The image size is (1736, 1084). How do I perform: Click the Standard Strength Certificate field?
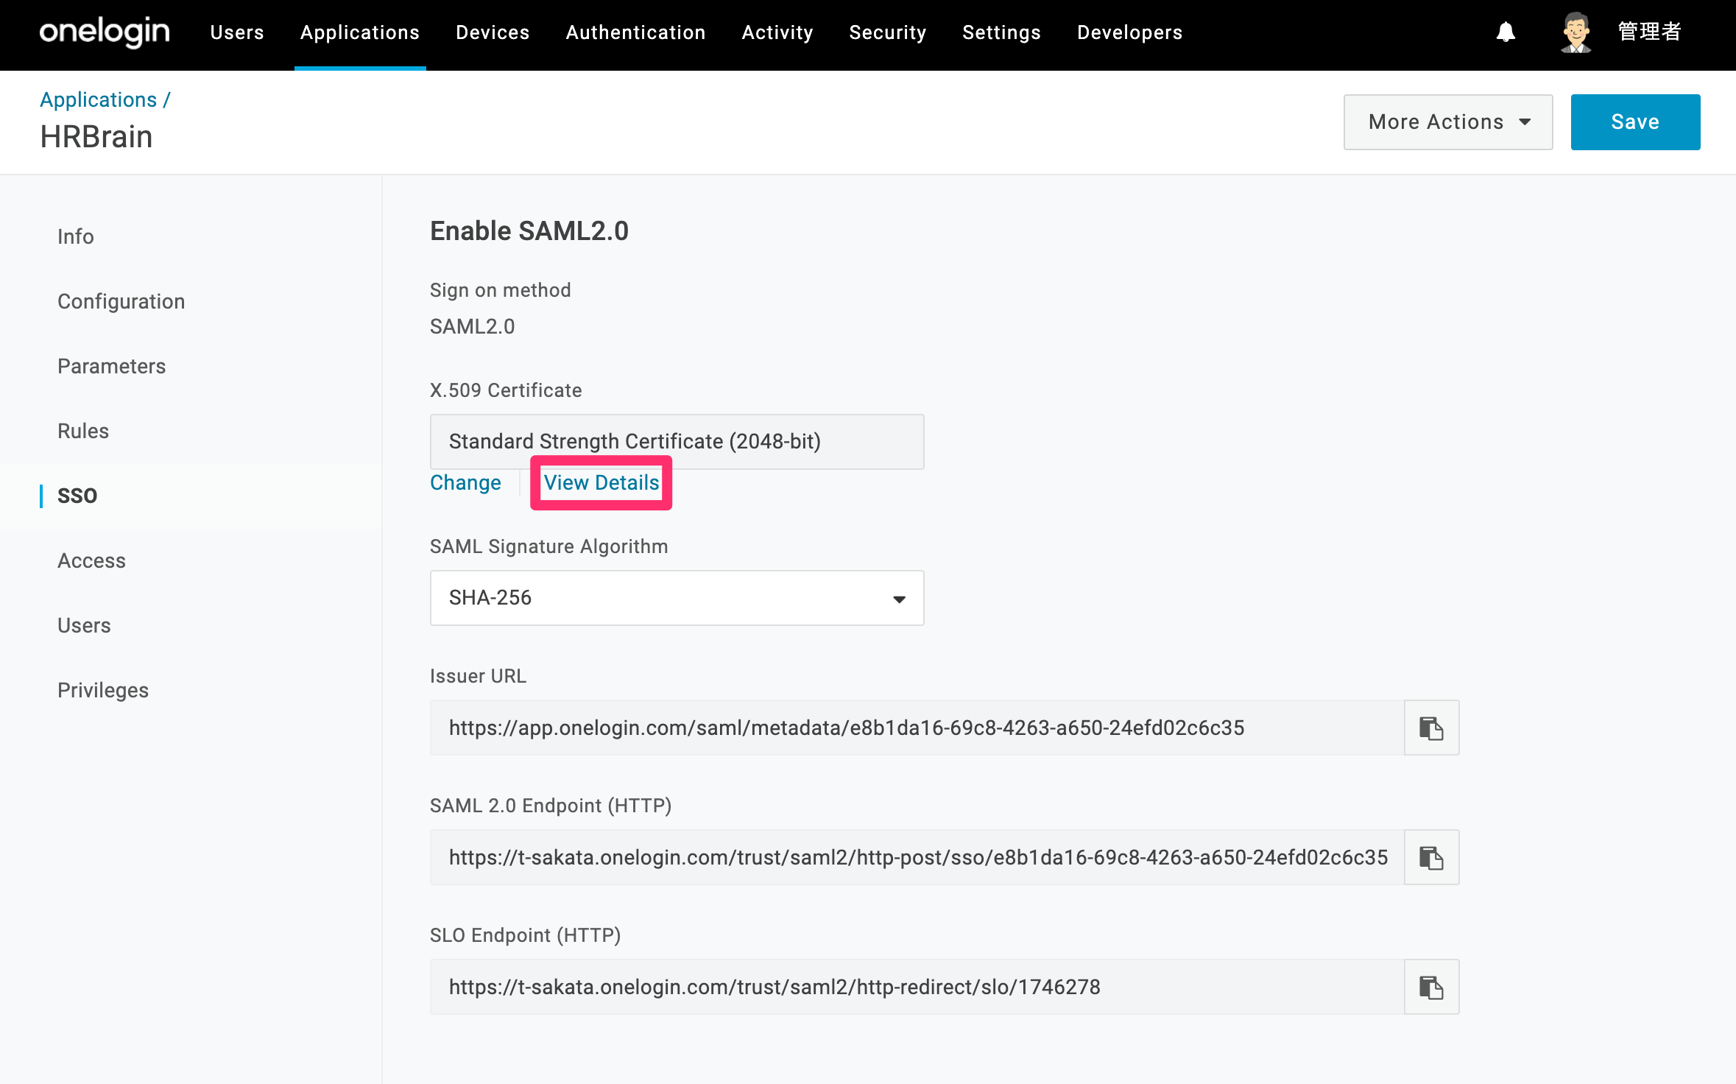677,442
